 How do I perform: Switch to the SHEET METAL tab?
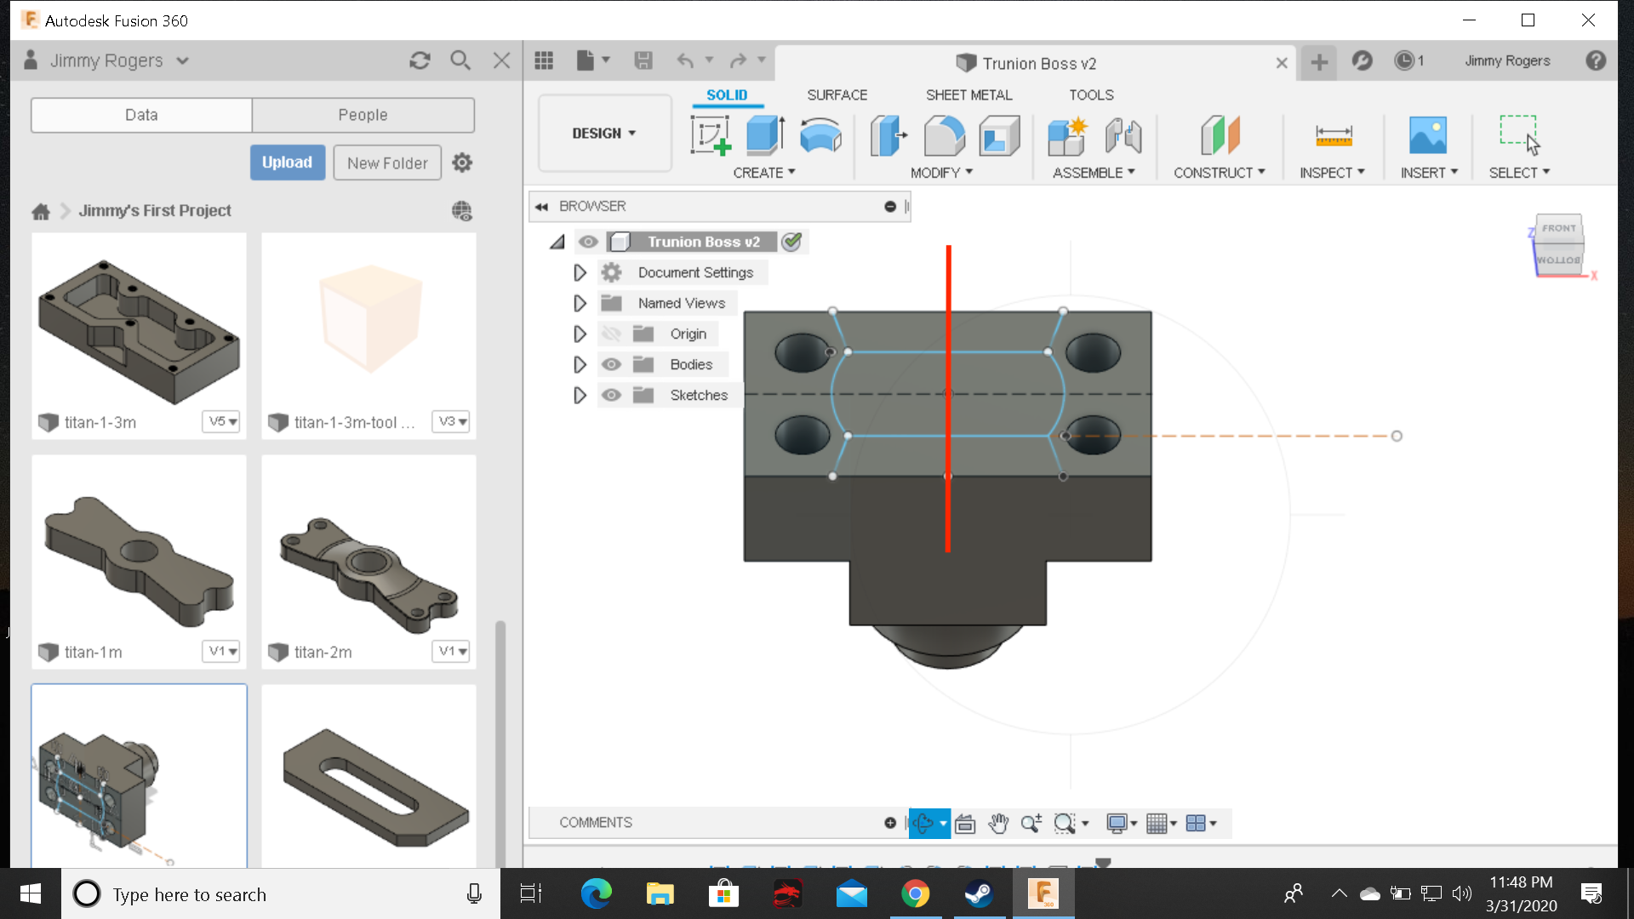(968, 94)
